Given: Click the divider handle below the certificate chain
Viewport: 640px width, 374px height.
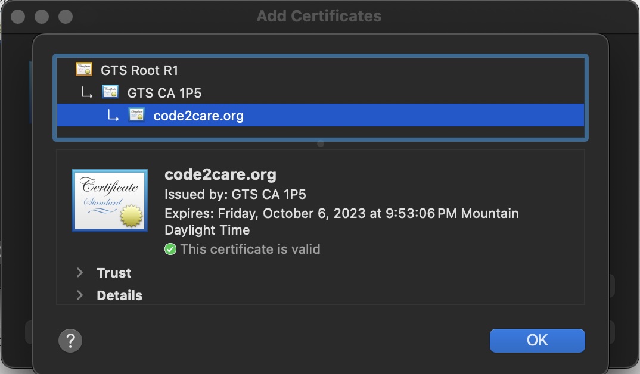Looking at the screenshot, I should [x=321, y=144].
